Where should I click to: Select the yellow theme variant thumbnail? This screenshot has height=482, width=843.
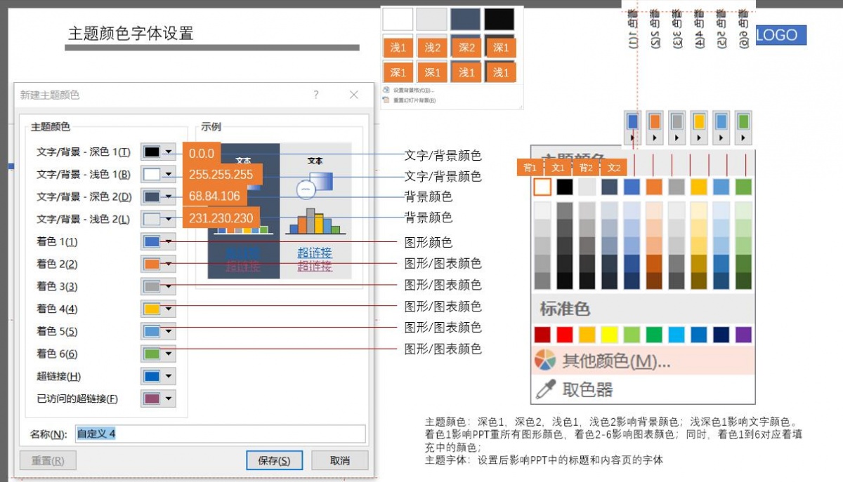point(698,121)
